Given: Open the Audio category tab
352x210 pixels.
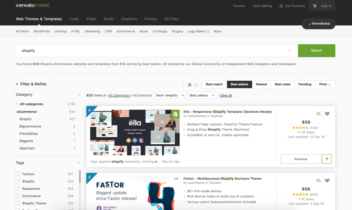Looking at the screenshot, I should point(109,19).
